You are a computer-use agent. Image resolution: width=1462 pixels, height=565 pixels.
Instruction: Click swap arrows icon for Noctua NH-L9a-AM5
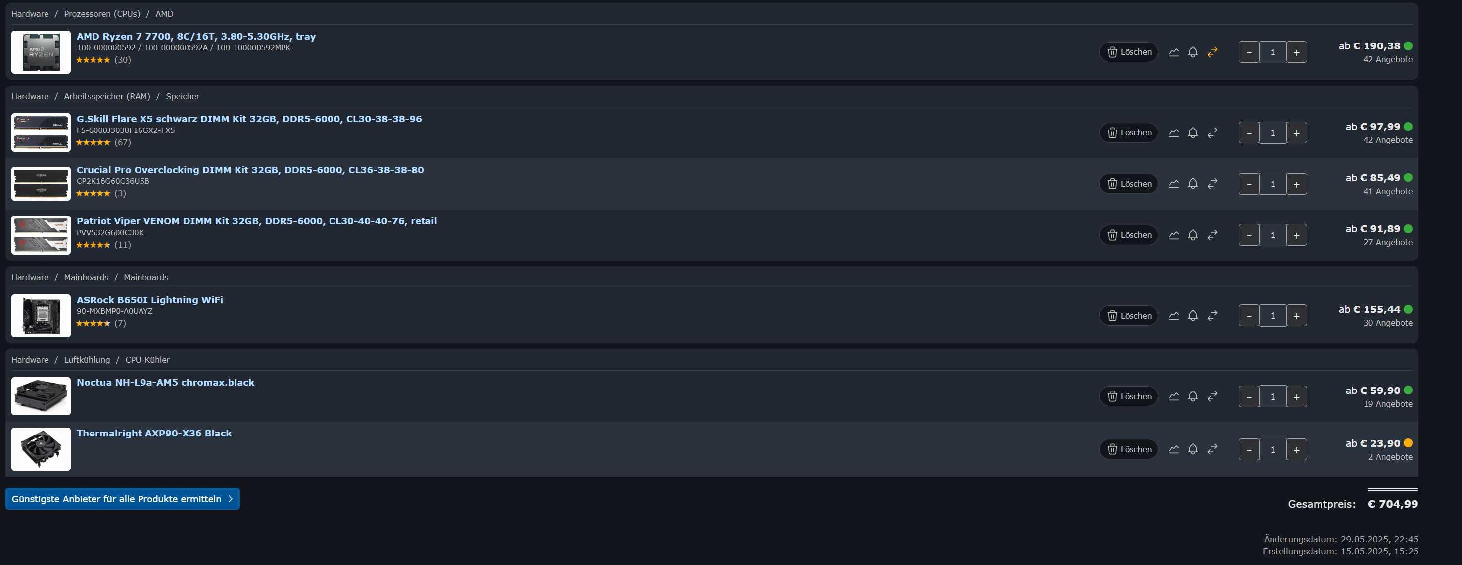point(1212,396)
